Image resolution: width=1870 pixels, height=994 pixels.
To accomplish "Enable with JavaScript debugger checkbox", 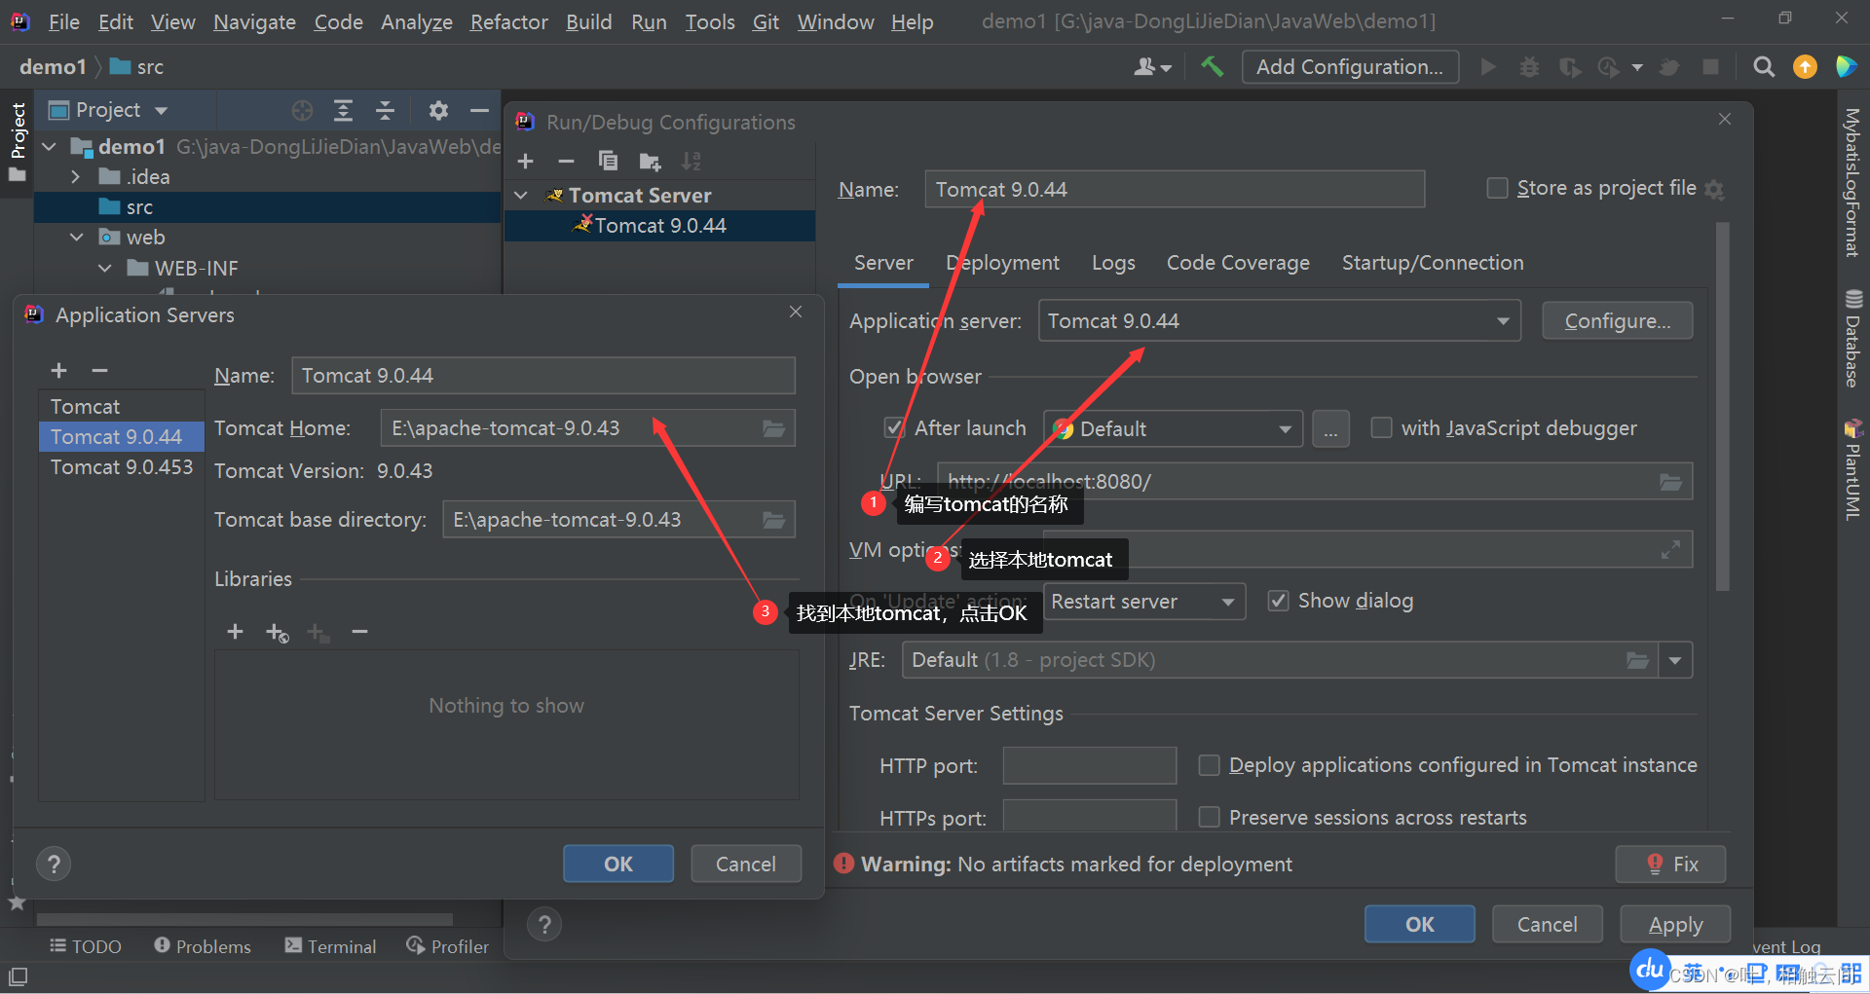I will pos(1381,427).
